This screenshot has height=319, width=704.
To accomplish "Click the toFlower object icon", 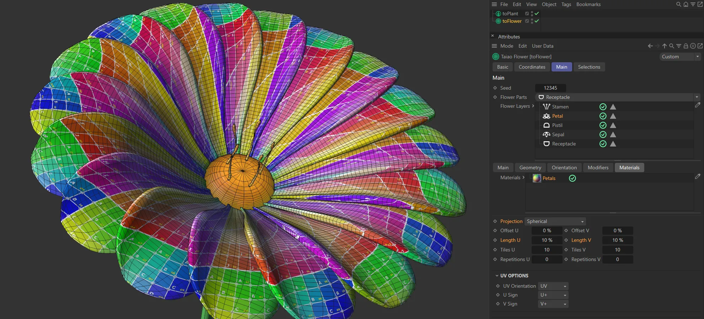I will [x=498, y=21].
